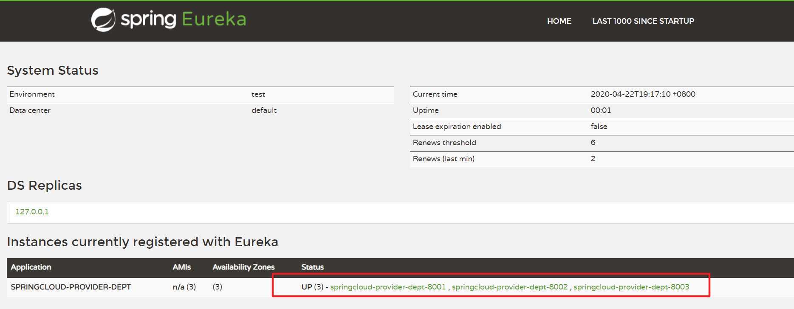794x309 pixels.
Task: Open instance springcloud-provider-dept-8001 link
Action: pyautogui.click(x=388, y=287)
